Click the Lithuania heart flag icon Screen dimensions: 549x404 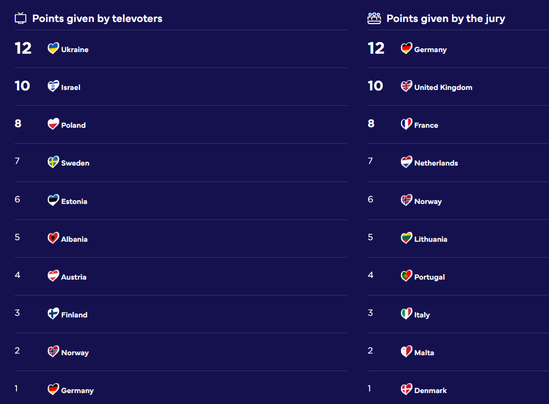pos(406,238)
